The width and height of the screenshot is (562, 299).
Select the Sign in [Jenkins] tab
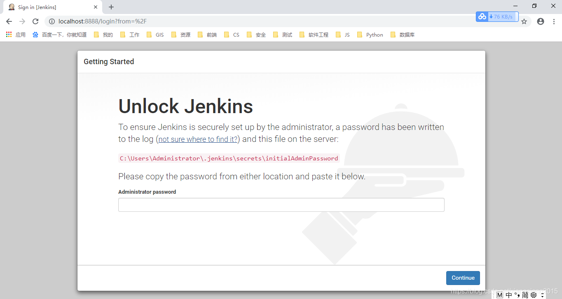[53, 7]
